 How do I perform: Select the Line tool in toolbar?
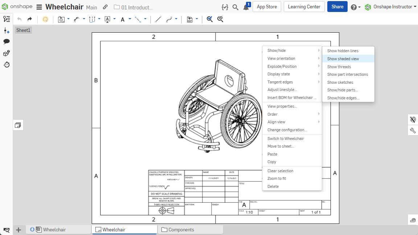[x=158, y=19]
